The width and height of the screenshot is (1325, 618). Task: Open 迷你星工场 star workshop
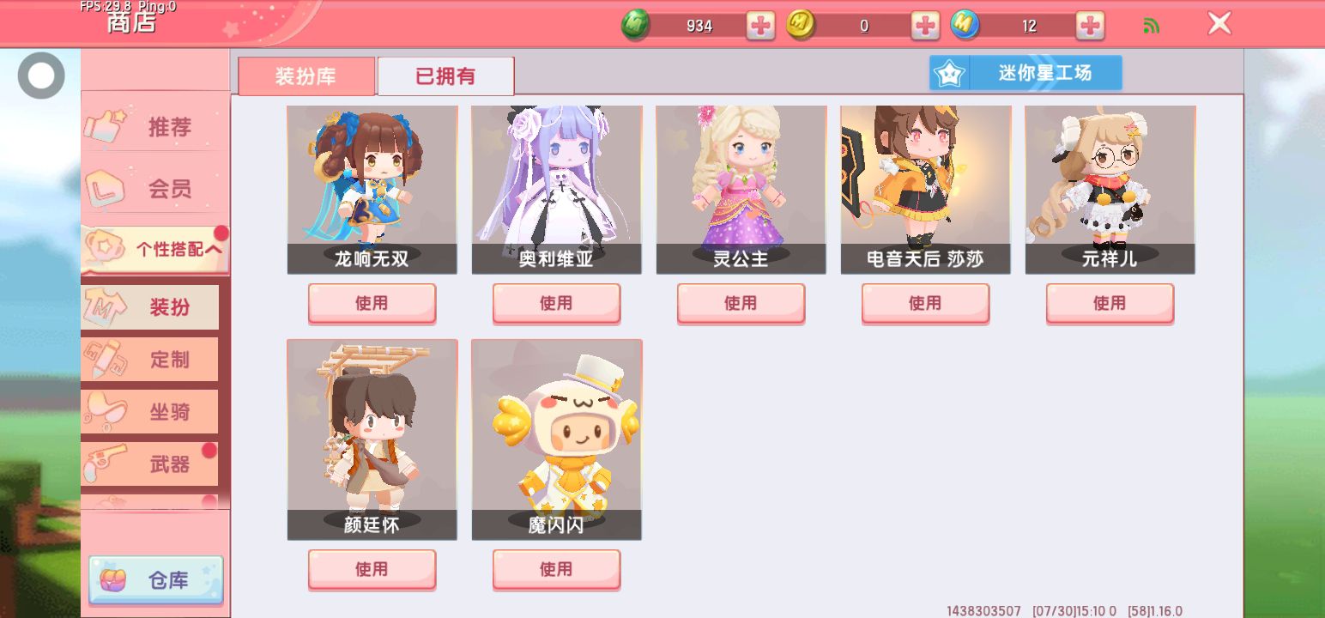(x=1026, y=73)
